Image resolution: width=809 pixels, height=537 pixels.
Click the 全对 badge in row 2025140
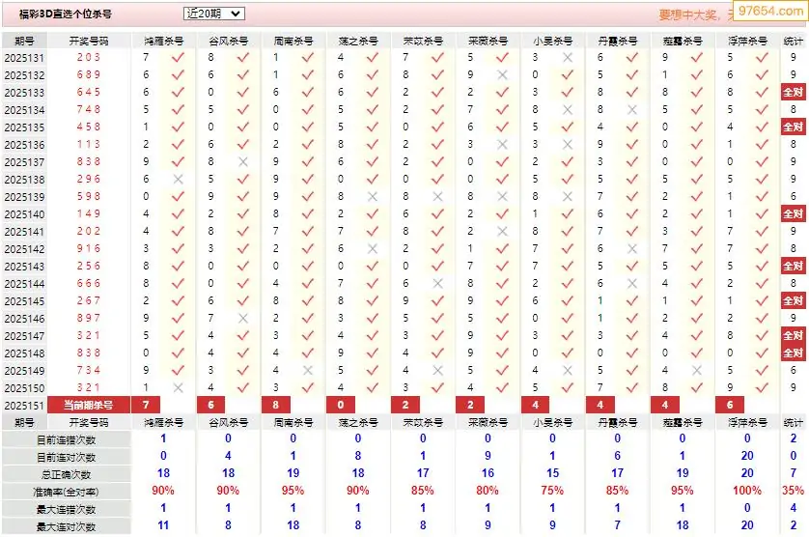(x=793, y=213)
